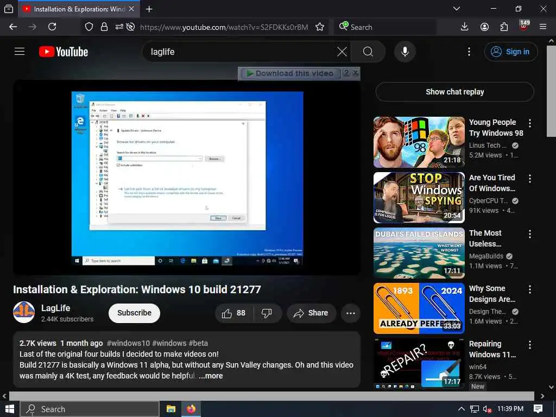The image size is (556, 417).
Task: Click the video player to play or pause
Action: (187, 178)
